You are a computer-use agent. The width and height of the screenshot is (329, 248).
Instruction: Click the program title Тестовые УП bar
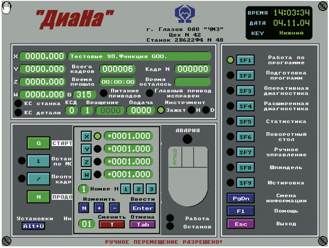[140, 56]
